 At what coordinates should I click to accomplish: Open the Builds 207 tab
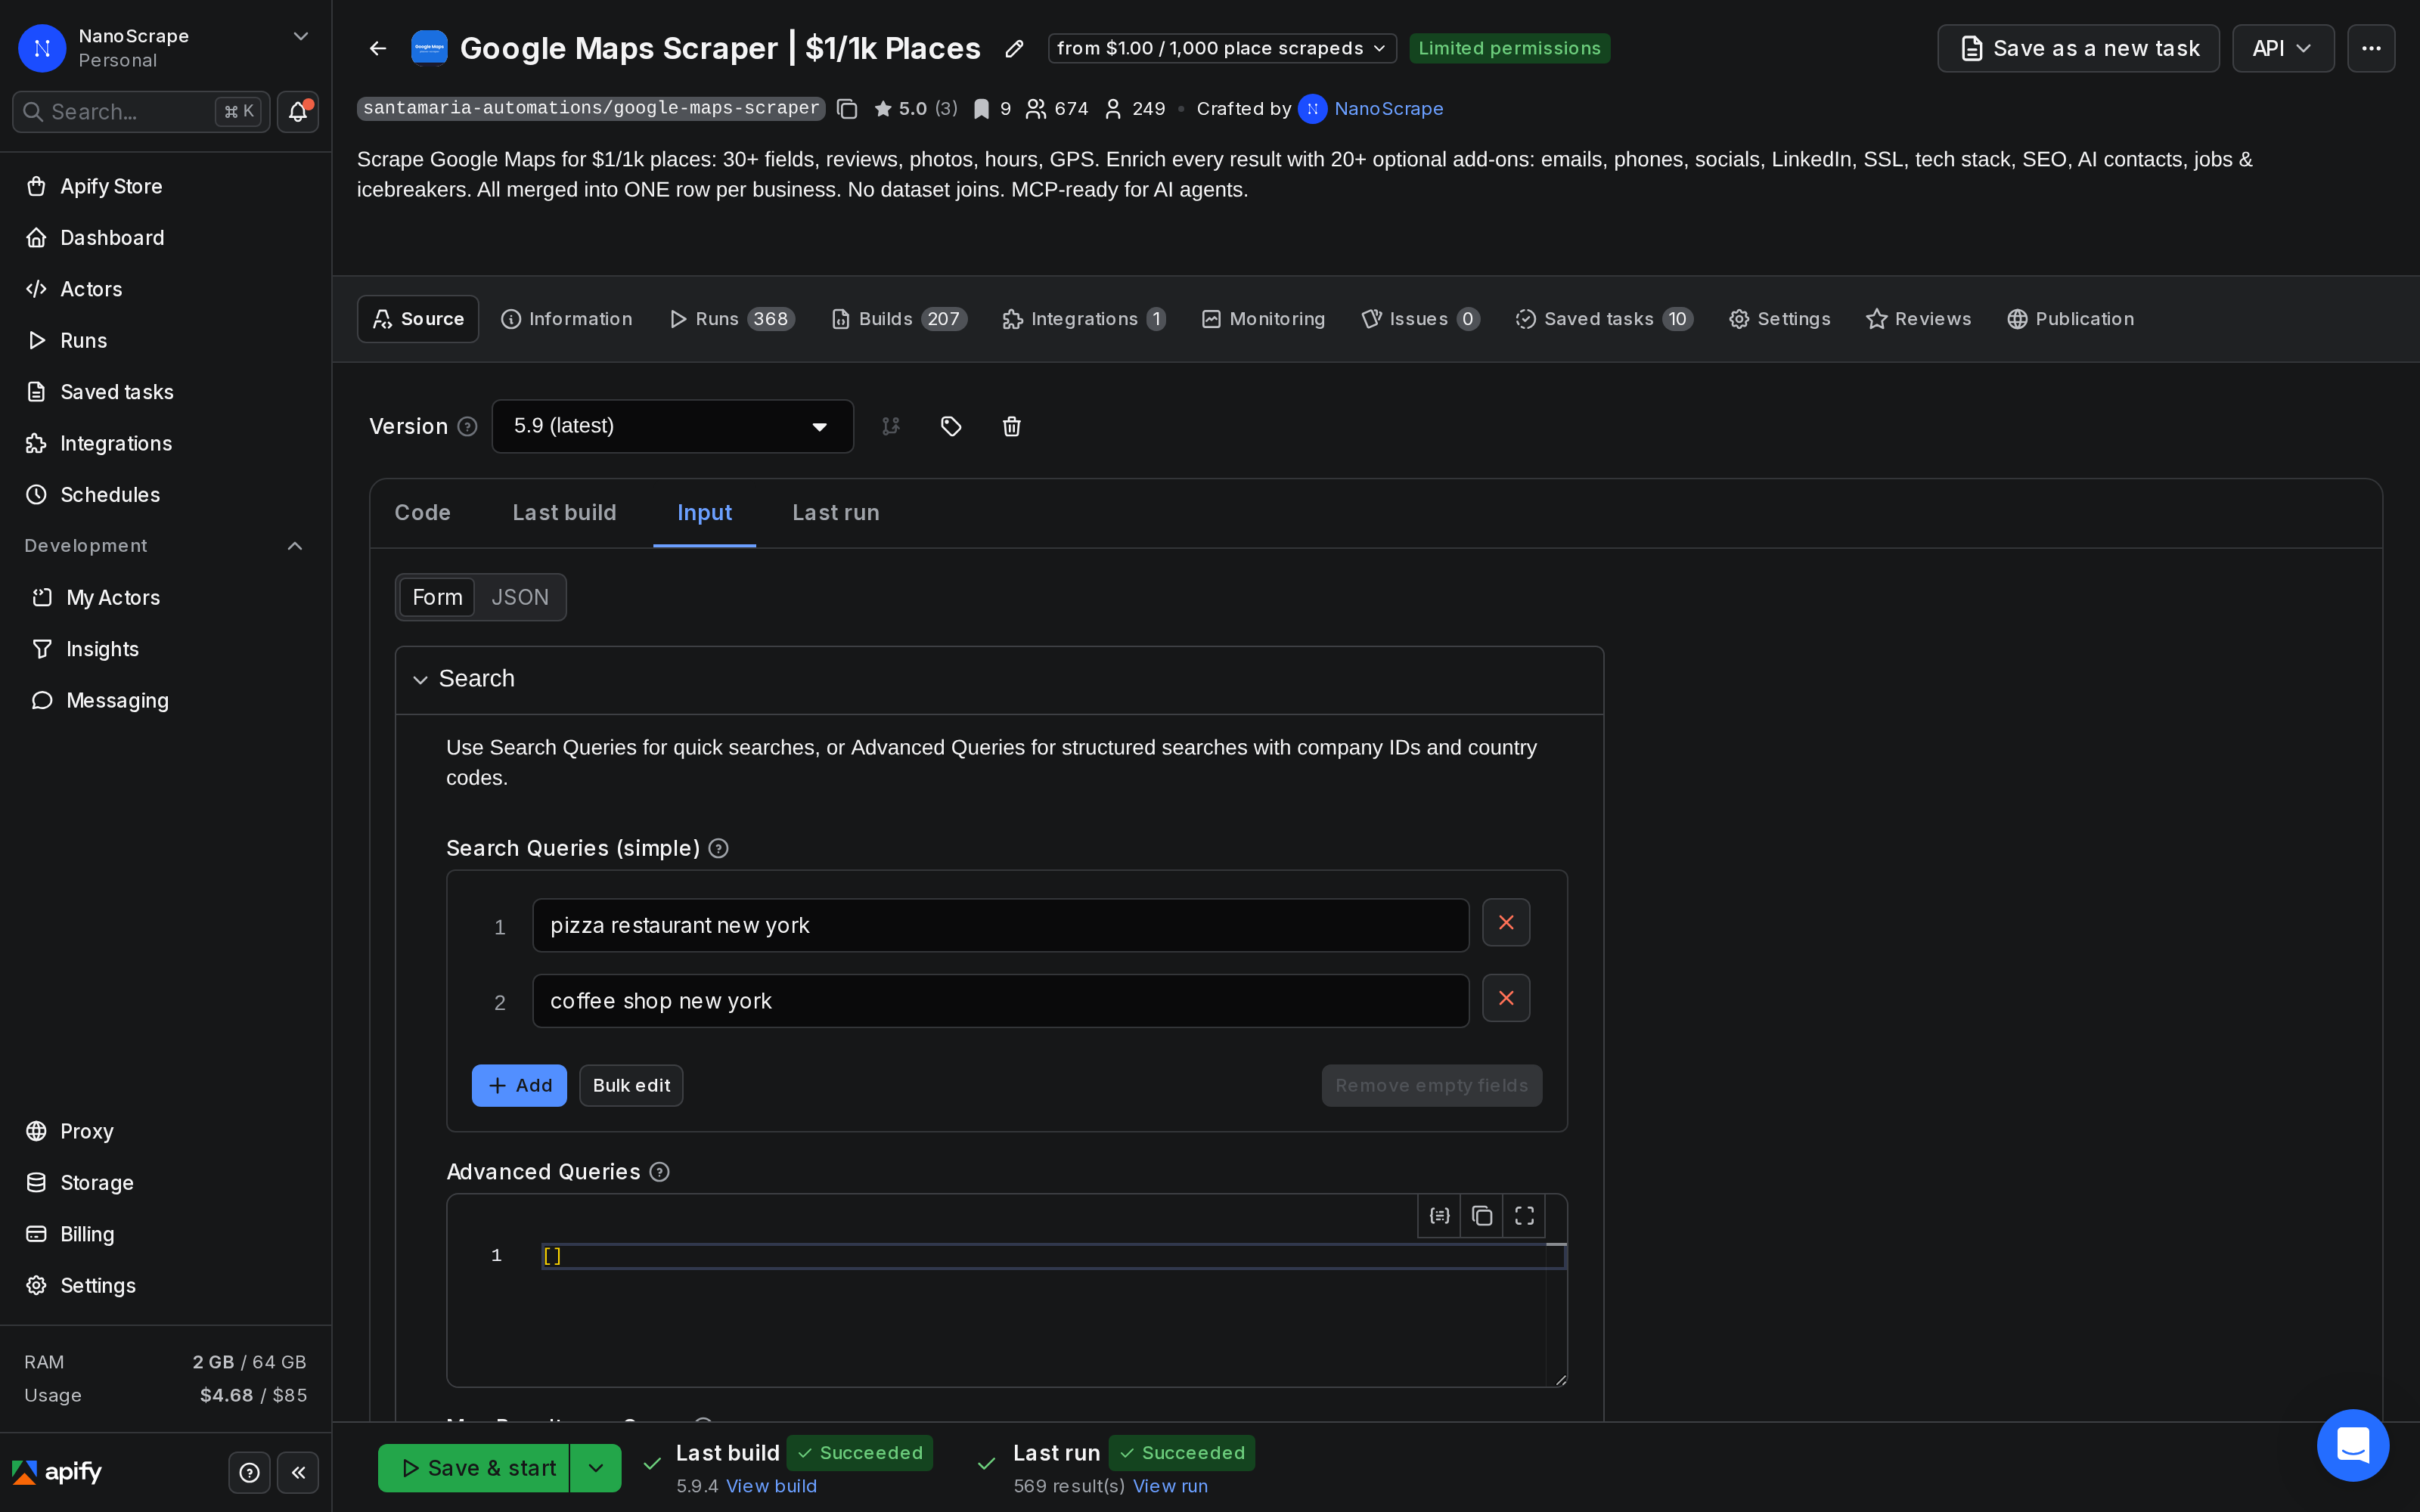(x=899, y=319)
